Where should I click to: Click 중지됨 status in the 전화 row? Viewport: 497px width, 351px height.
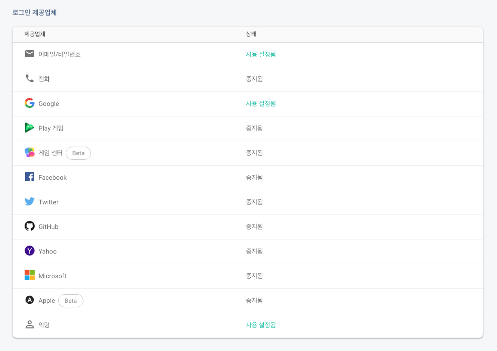tap(254, 79)
